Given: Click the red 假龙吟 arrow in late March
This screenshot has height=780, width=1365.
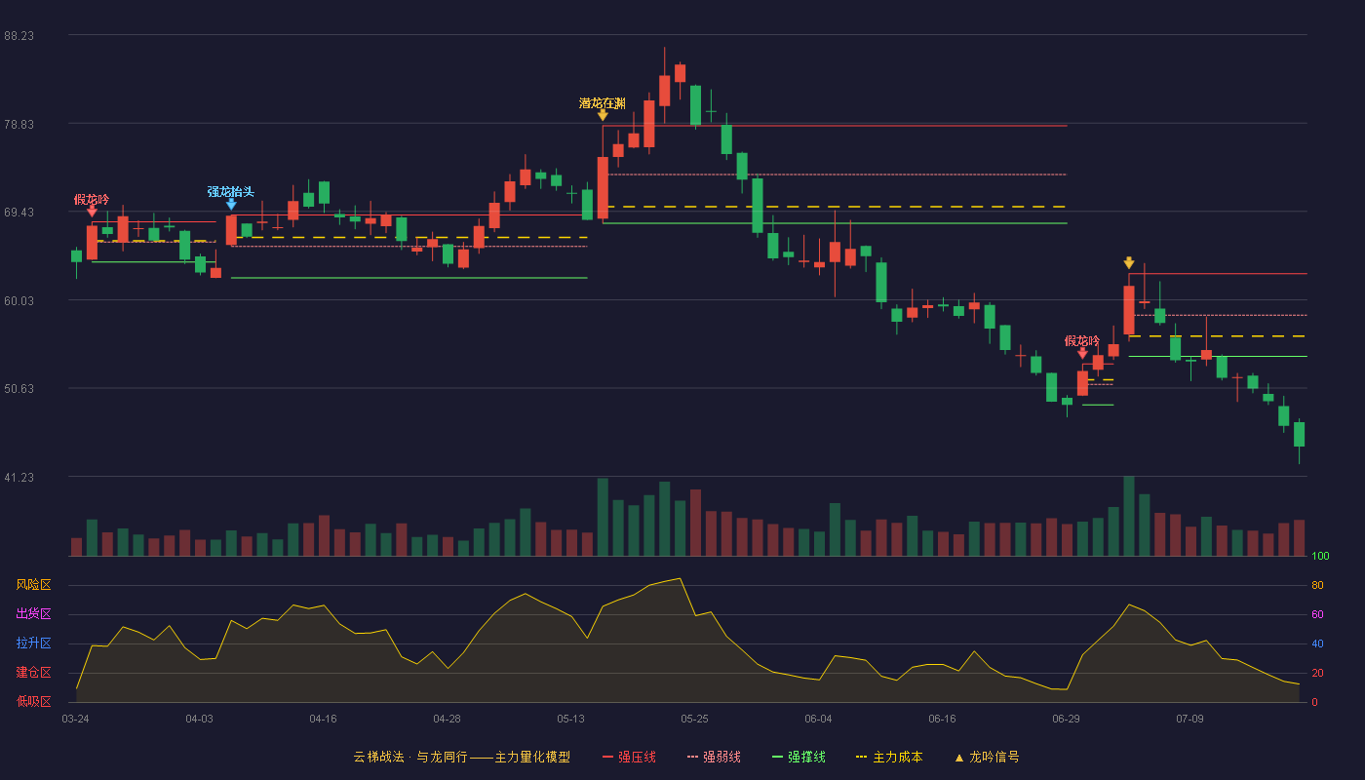Looking at the screenshot, I should point(92,211).
